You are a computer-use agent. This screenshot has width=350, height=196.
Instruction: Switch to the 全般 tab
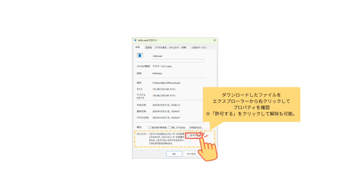coord(137,47)
